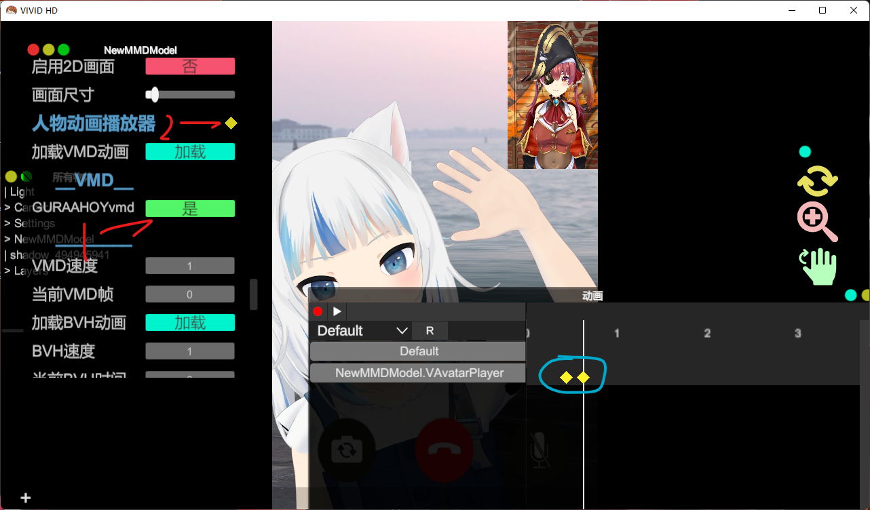Switch camera using the camera flip icon

[x=347, y=449]
